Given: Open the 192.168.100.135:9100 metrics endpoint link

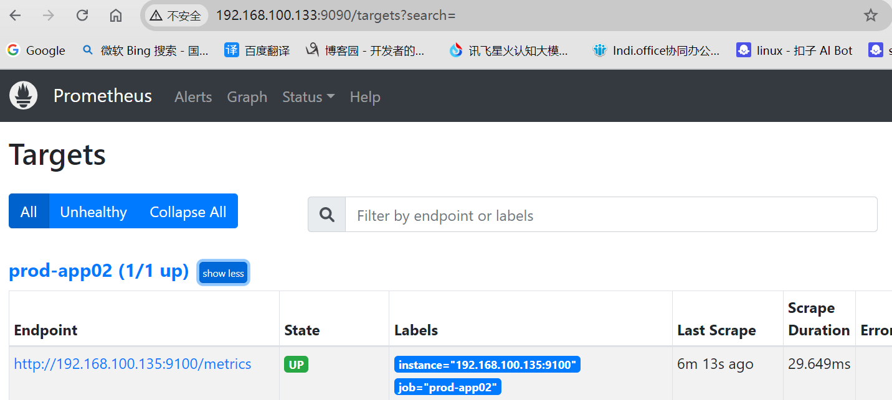Looking at the screenshot, I should (133, 364).
